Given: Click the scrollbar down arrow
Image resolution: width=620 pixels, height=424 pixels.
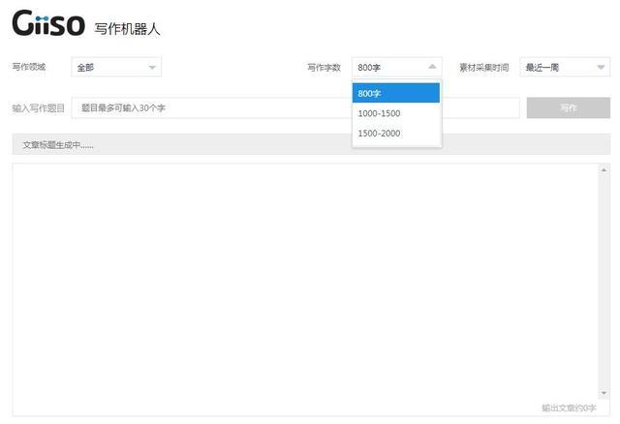Looking at the screenshot, I should tap(604, 393).
